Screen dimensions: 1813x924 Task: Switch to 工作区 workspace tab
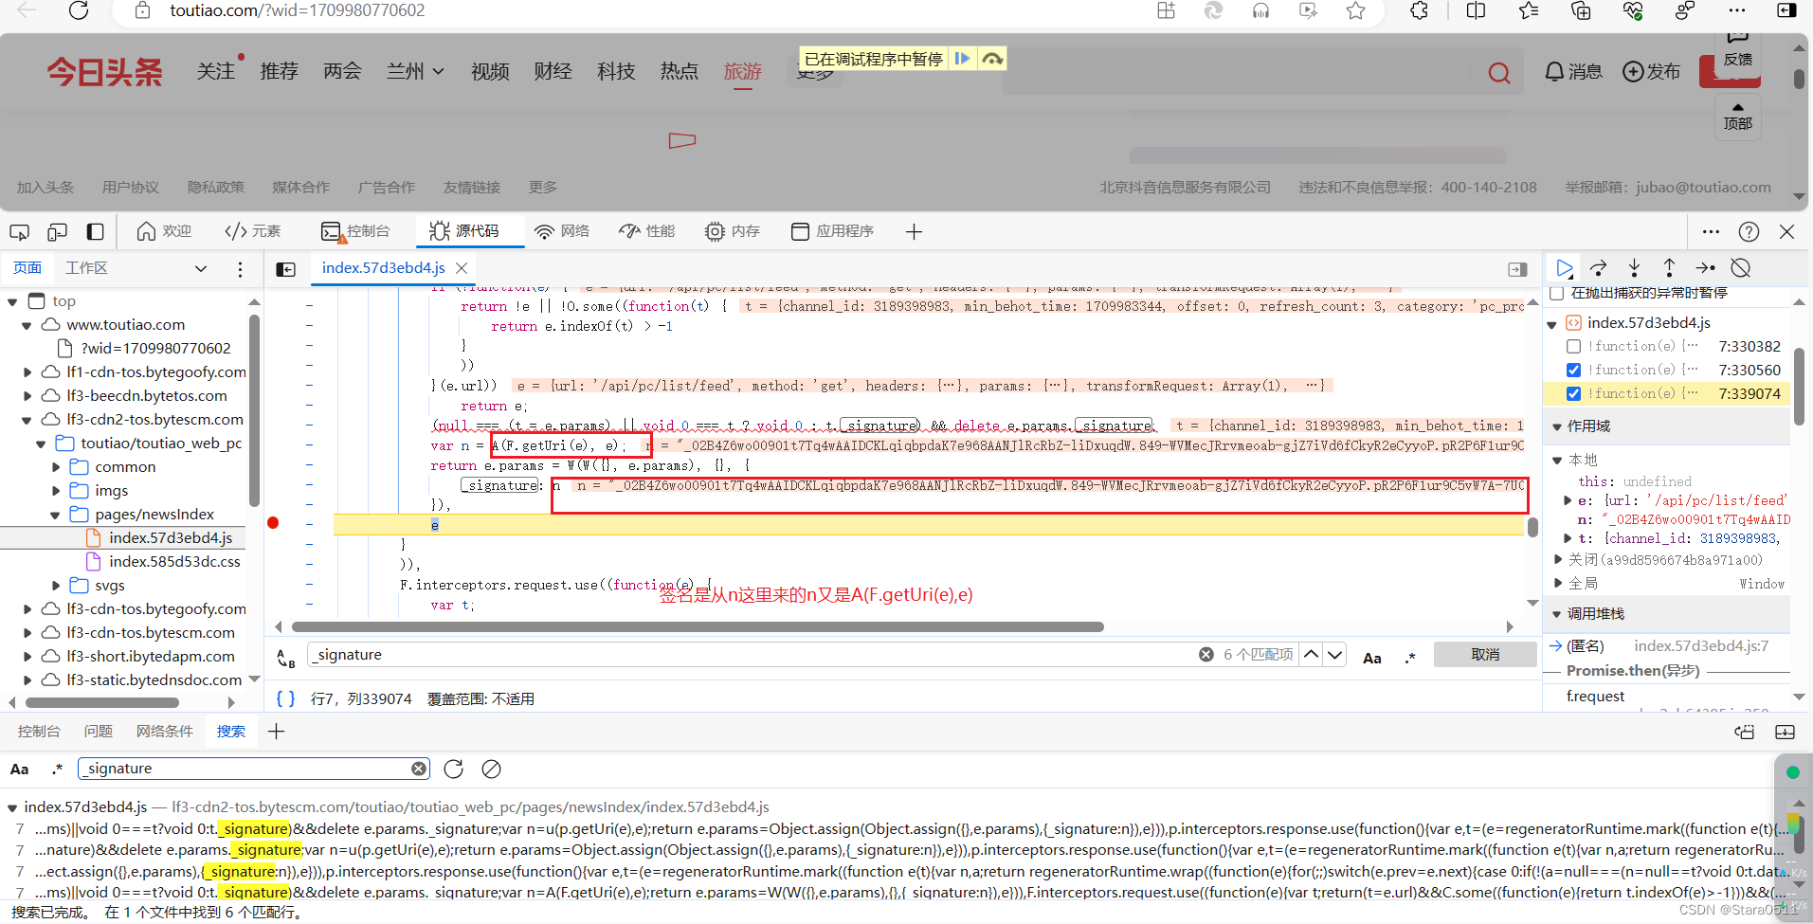(x=86, y=268)
